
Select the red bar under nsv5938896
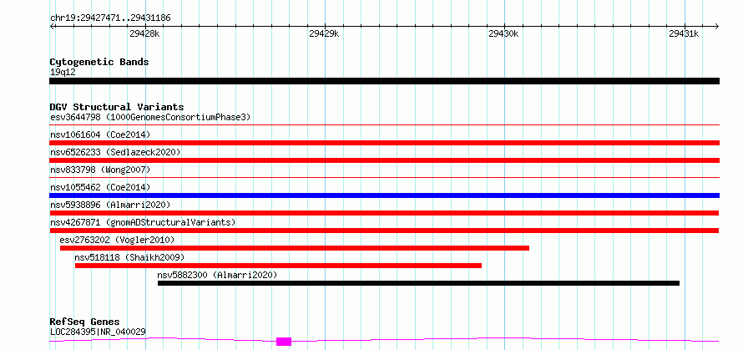[384, 213]
